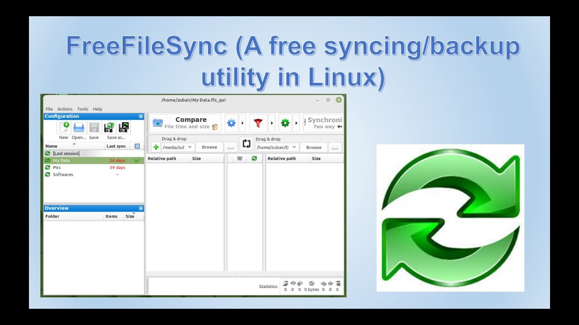Expand filter settings arrow dropdown

(x=271, y=123)
